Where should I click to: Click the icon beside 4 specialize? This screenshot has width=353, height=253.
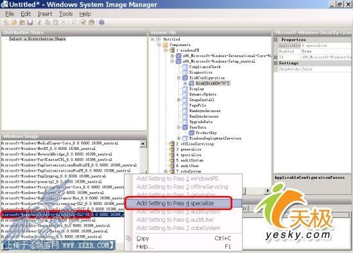pos(172,155)
